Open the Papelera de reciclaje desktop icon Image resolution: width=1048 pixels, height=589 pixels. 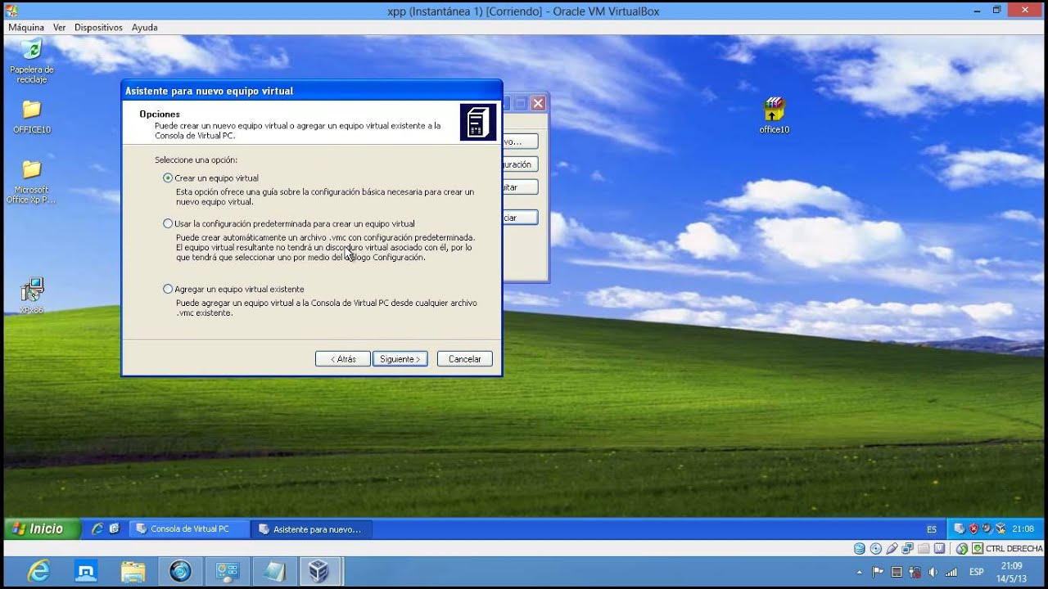click(x=31, y=61)
